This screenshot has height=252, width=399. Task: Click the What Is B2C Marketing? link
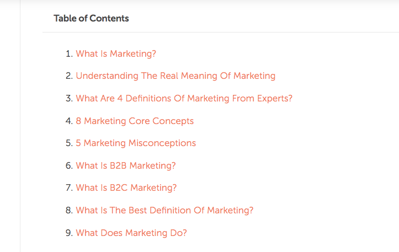(x=126, y=188)
